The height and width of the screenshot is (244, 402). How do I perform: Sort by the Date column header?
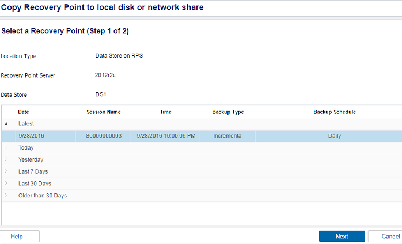24,112
